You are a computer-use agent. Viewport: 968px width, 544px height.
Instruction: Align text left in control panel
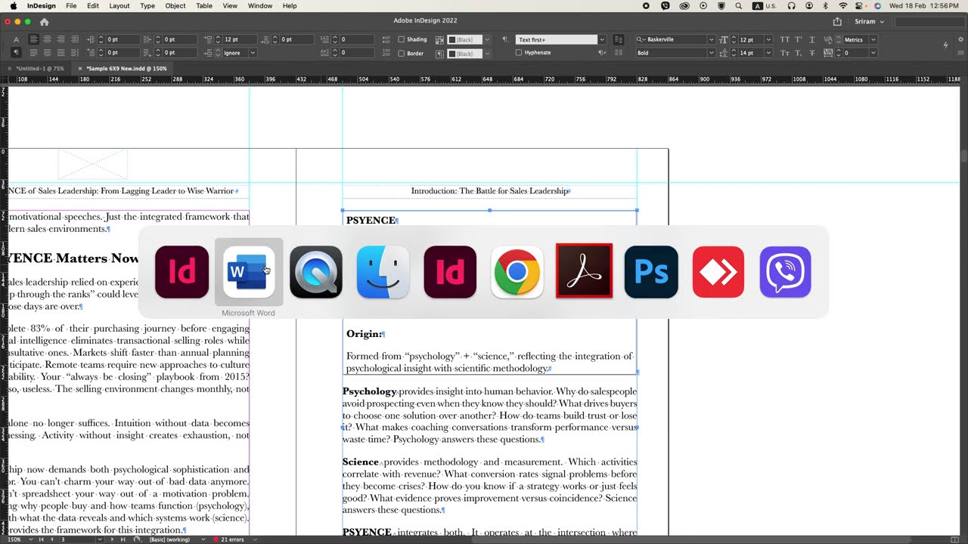pyautogui.click(x=34, y=39)
